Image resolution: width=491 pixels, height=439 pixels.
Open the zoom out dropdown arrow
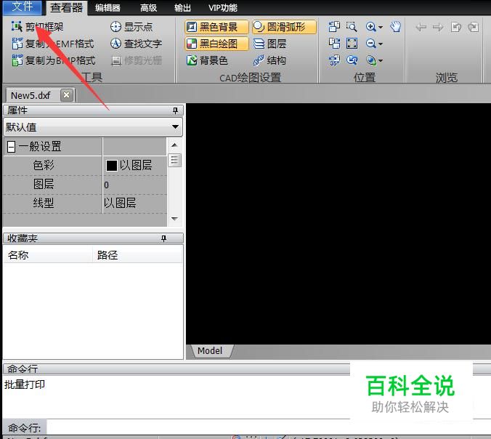pos(381,44)
